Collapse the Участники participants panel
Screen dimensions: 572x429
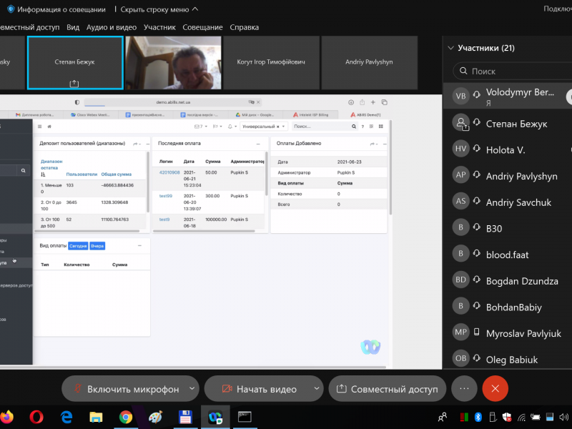coord(450,49)
